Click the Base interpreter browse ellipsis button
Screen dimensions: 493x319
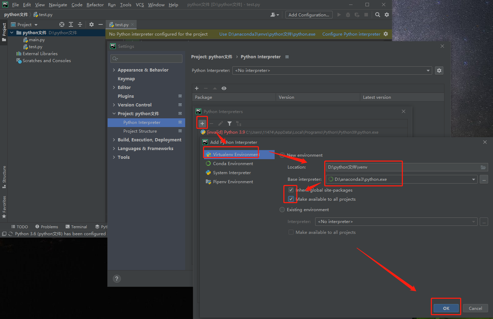tap(484, 179)
